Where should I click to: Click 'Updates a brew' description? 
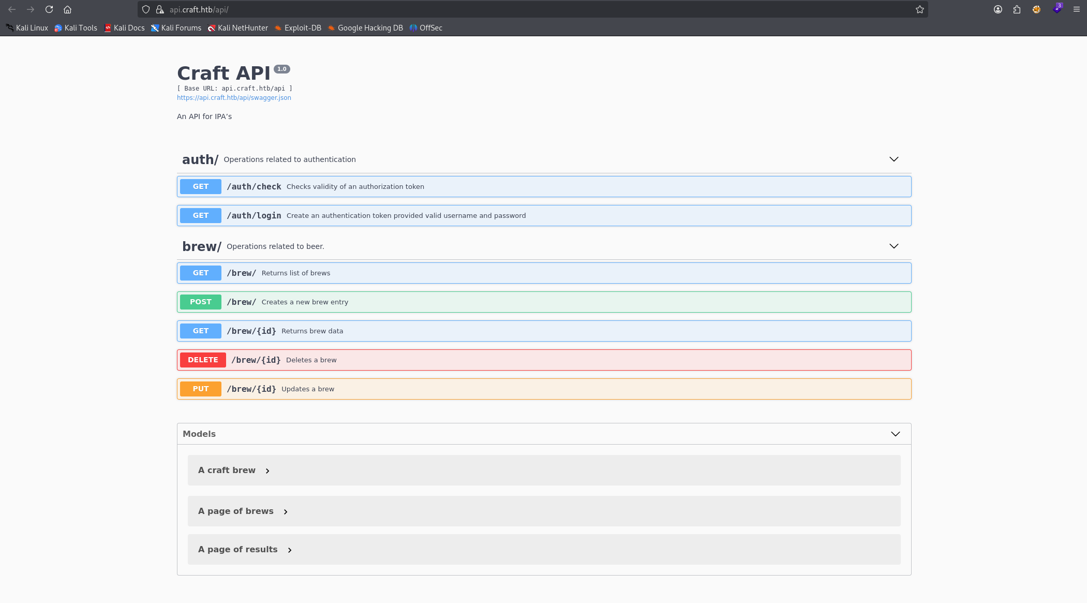click(308, 389)
